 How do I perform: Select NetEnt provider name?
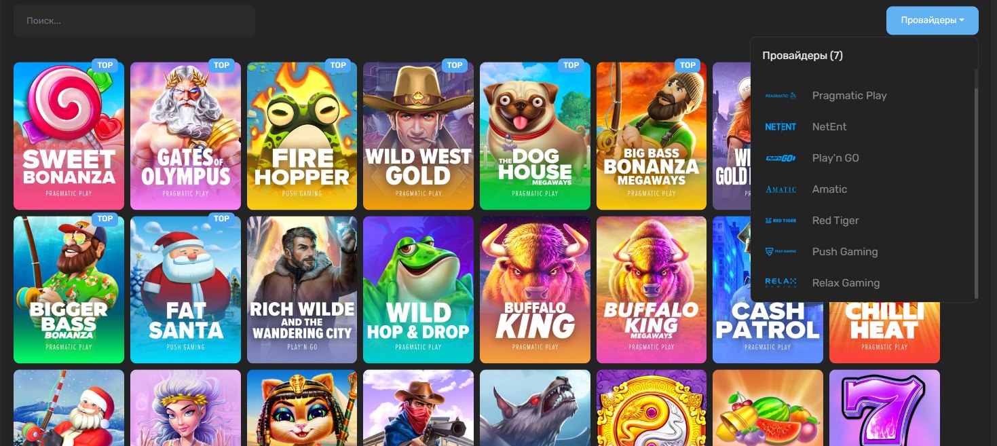click(829, 127)
